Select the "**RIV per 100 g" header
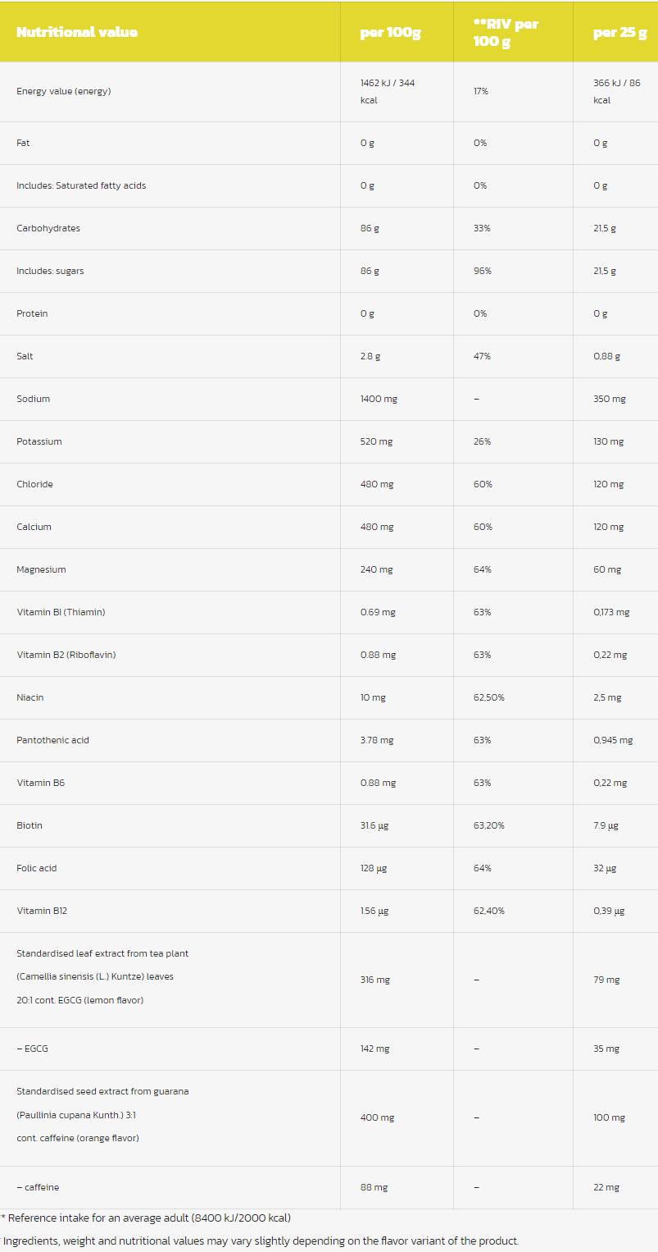This screenshot has width=658, height=1252. 506,32
